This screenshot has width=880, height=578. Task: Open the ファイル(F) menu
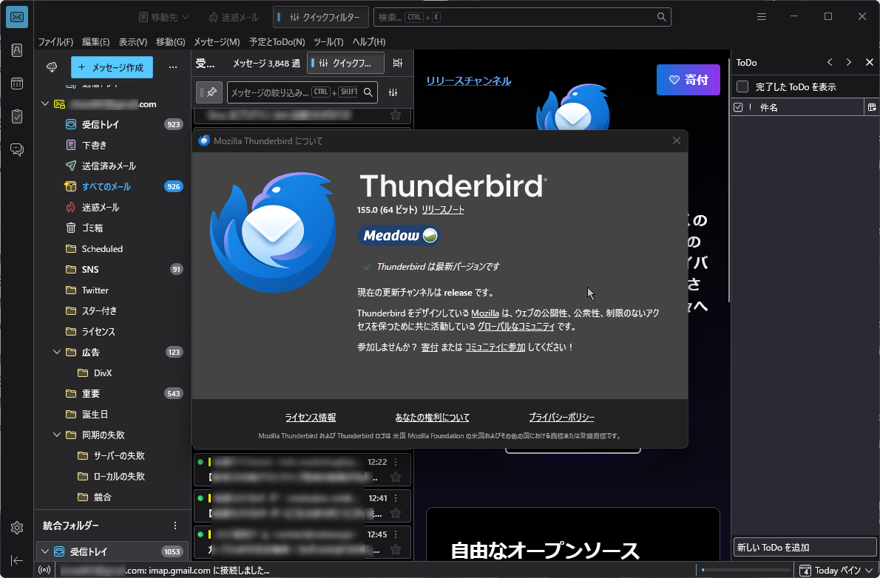[x=55, y=41]
